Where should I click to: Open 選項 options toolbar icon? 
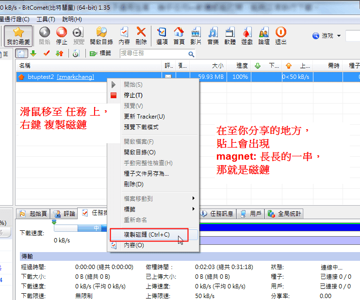162,36
